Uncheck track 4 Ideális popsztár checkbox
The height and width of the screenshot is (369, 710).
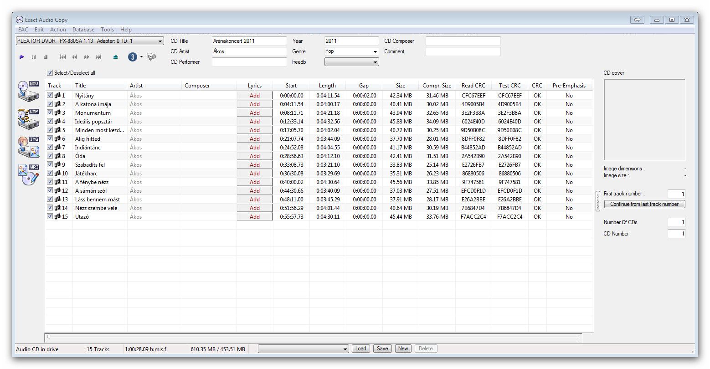50,122
